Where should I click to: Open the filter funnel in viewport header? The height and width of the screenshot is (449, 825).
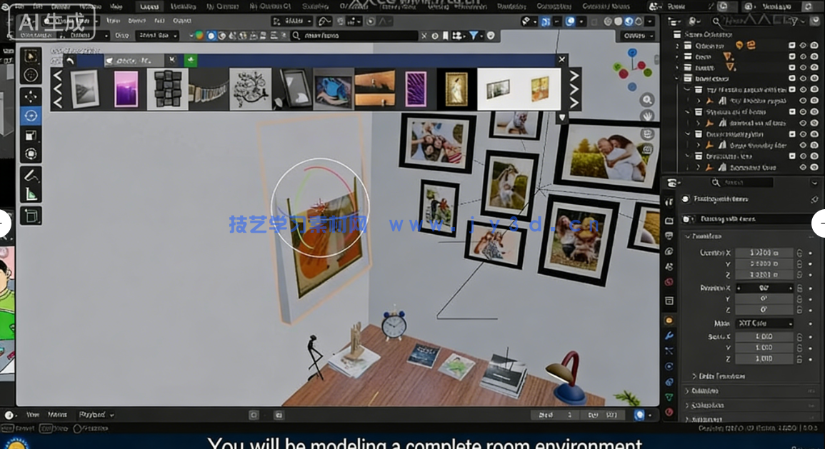(474, 36)
